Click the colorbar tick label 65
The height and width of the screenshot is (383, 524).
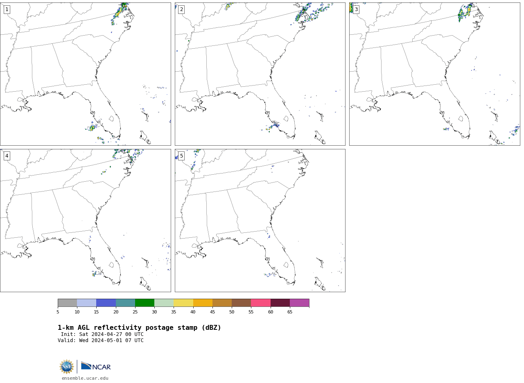point(290,312)
